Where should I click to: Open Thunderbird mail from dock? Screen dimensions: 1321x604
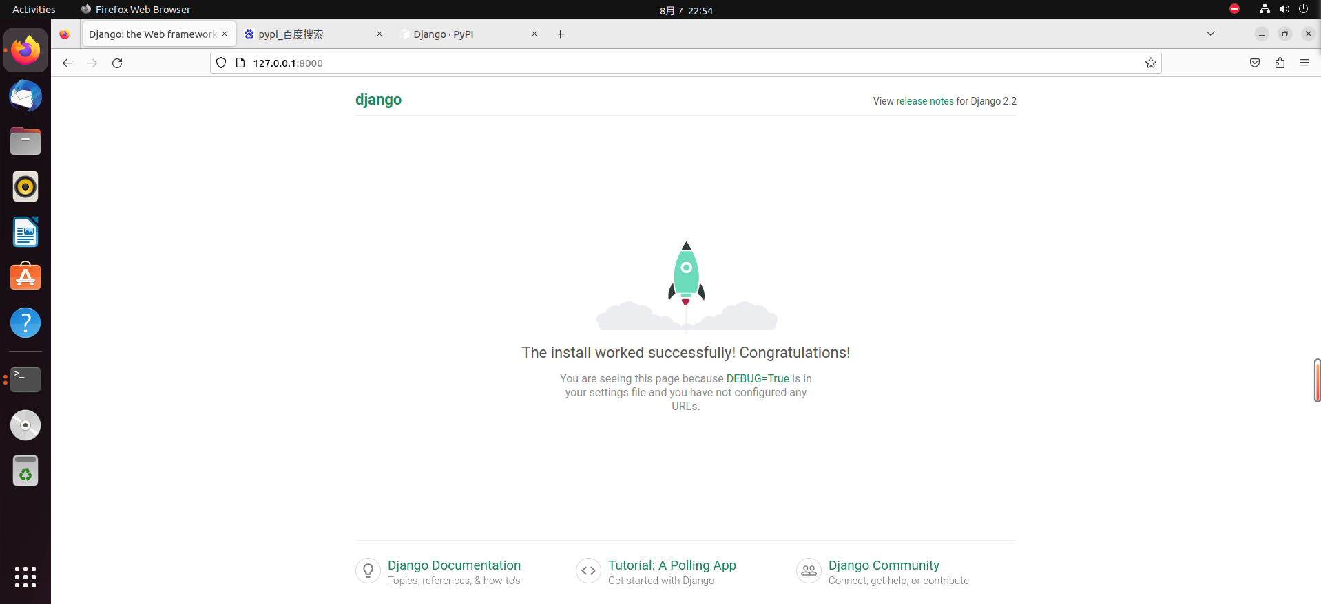25,96
